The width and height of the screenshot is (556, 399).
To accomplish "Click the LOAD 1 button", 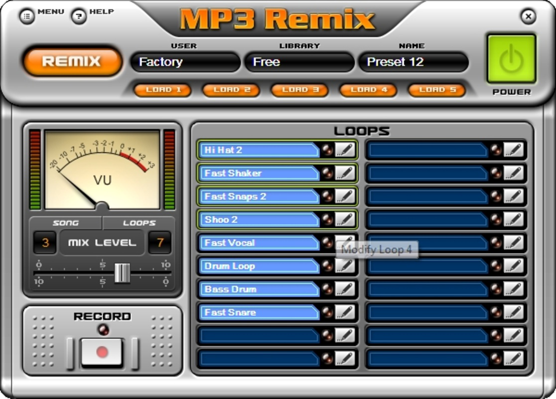I will tap(163, 90).
